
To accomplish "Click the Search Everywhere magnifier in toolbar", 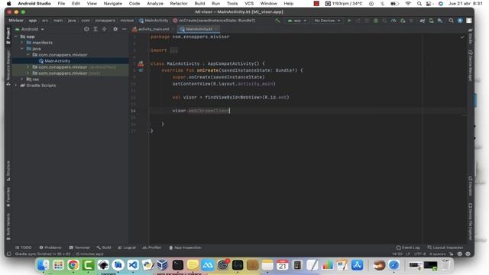I will click(451, 21).
